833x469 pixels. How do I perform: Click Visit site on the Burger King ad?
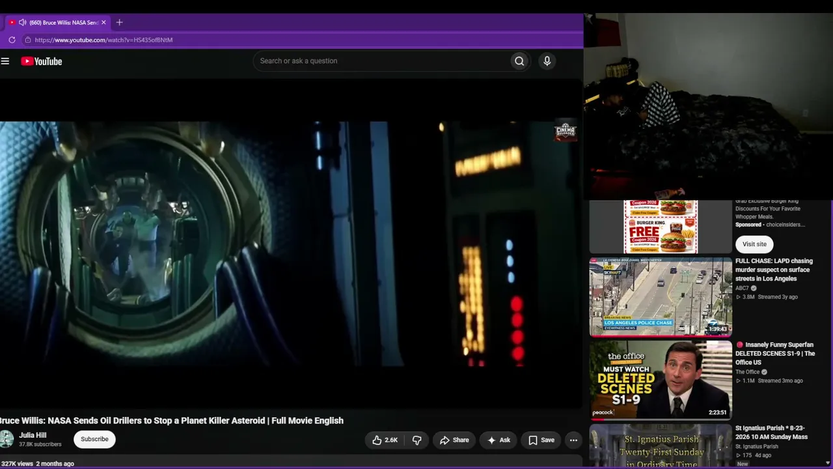pyautogui.click(x=754, y=244)
